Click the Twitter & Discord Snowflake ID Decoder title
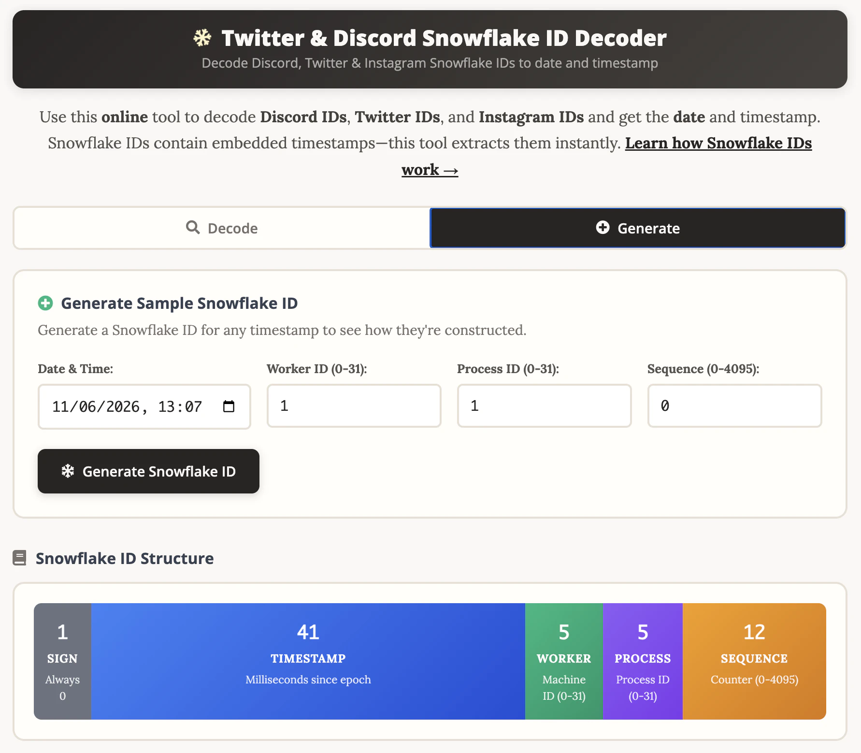 pos(444,38)
